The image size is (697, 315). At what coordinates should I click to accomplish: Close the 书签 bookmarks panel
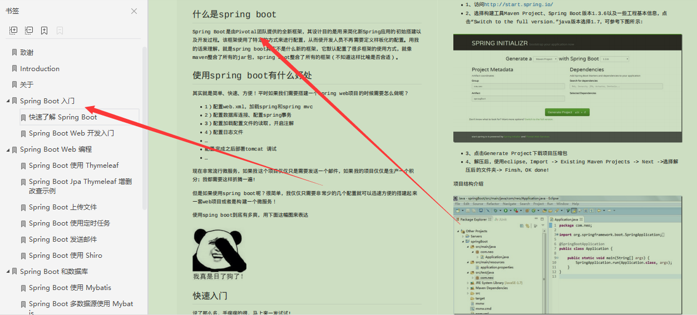click(134, 11)
